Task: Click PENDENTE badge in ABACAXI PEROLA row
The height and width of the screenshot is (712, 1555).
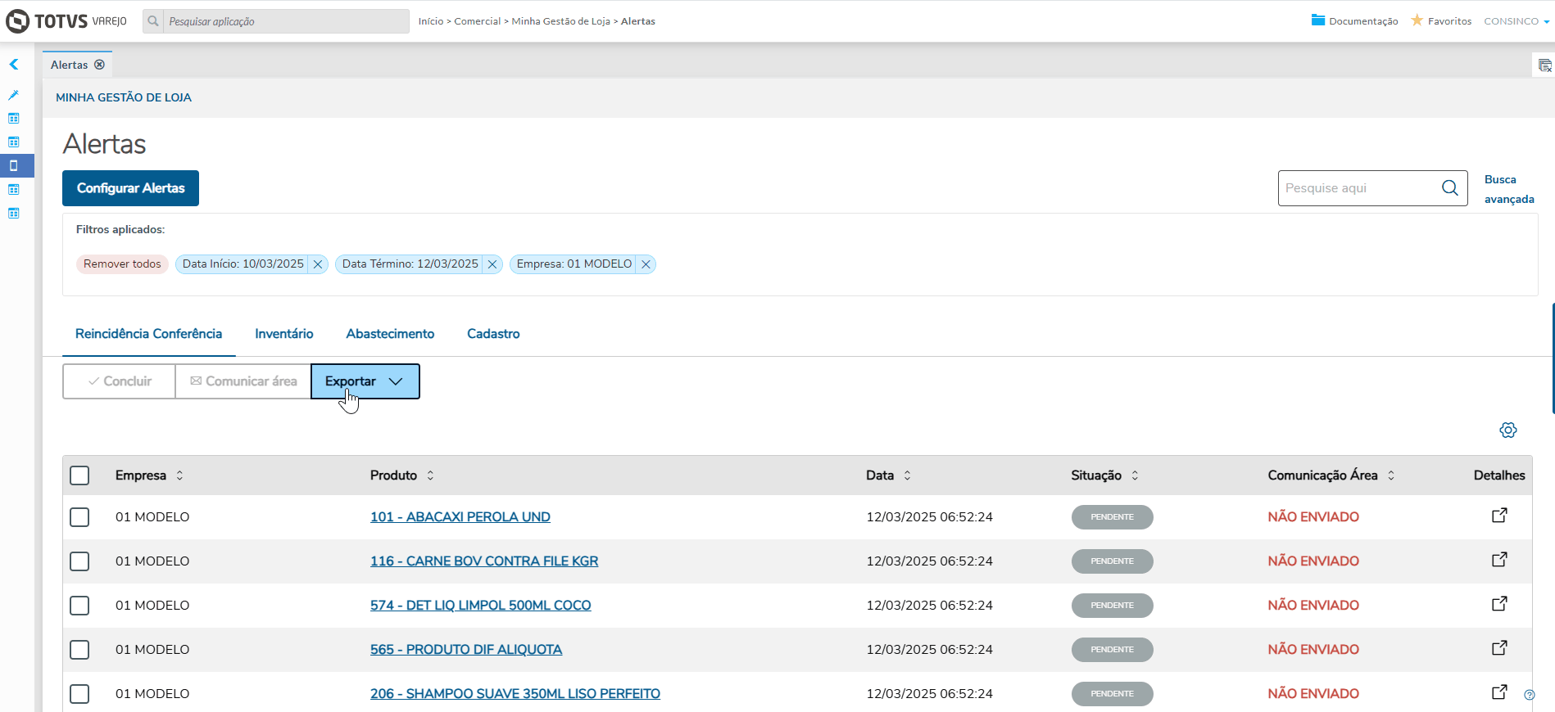Action: tap(1113, 517)
